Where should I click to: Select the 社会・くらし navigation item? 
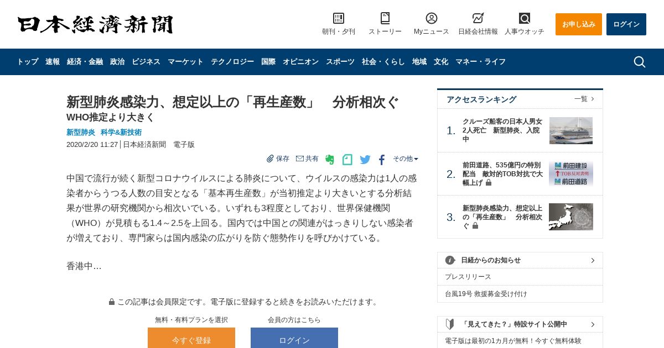[x=383, y=62]
